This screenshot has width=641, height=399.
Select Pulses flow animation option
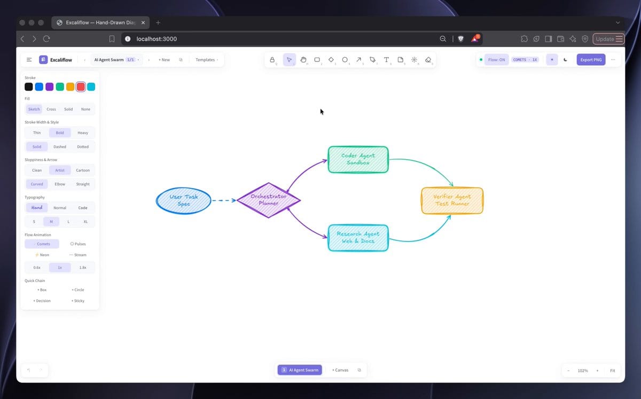(78, 244)
